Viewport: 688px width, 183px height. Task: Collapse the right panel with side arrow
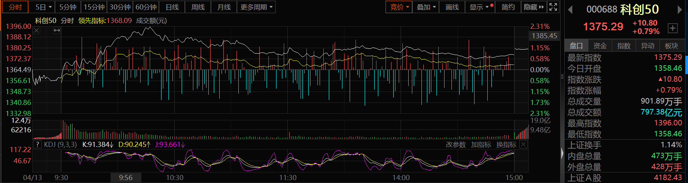click(562, 154)
